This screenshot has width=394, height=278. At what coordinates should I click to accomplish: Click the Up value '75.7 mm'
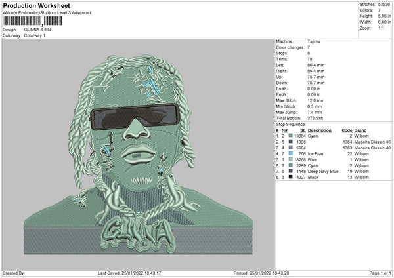tap(316, 77)
